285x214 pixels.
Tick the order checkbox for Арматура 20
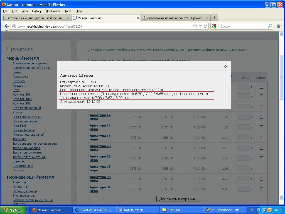pyautogui.click(x=261, y=148)
